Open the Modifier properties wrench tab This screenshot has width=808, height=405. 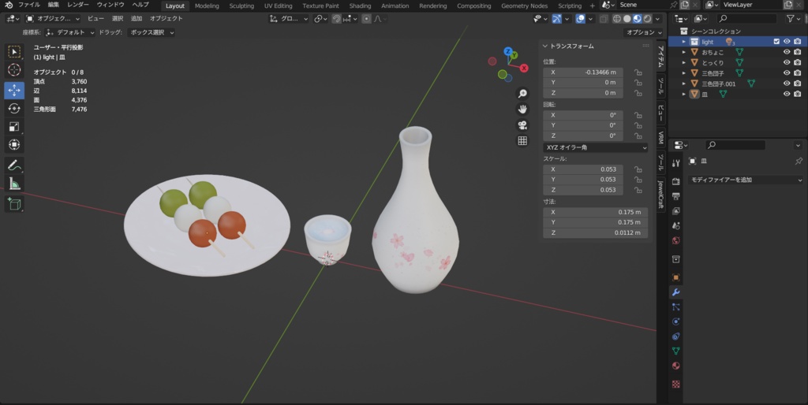pos(675,292)
